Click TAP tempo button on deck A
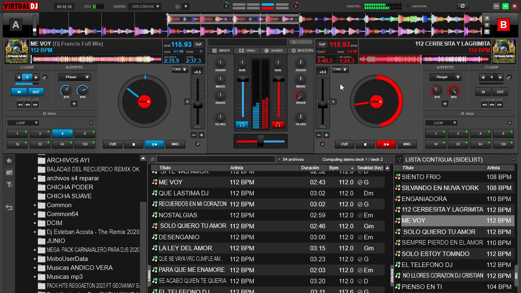 tap(198, 44)
